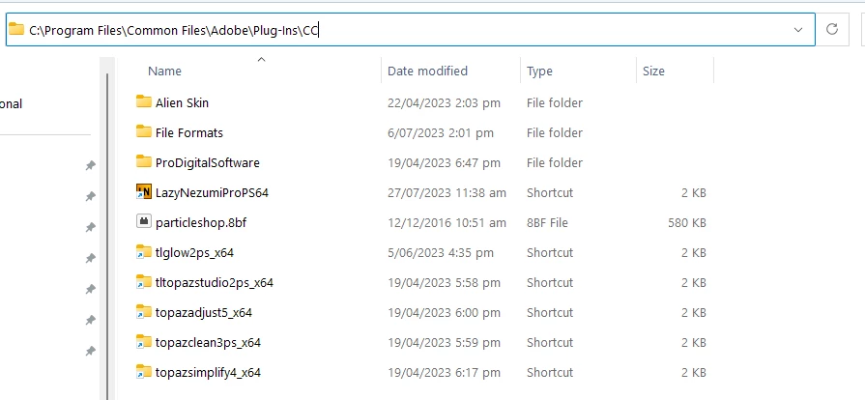Click the pin icon beside the topazadjust5_x64 row
Screen dimensions: 865x400
91,320
